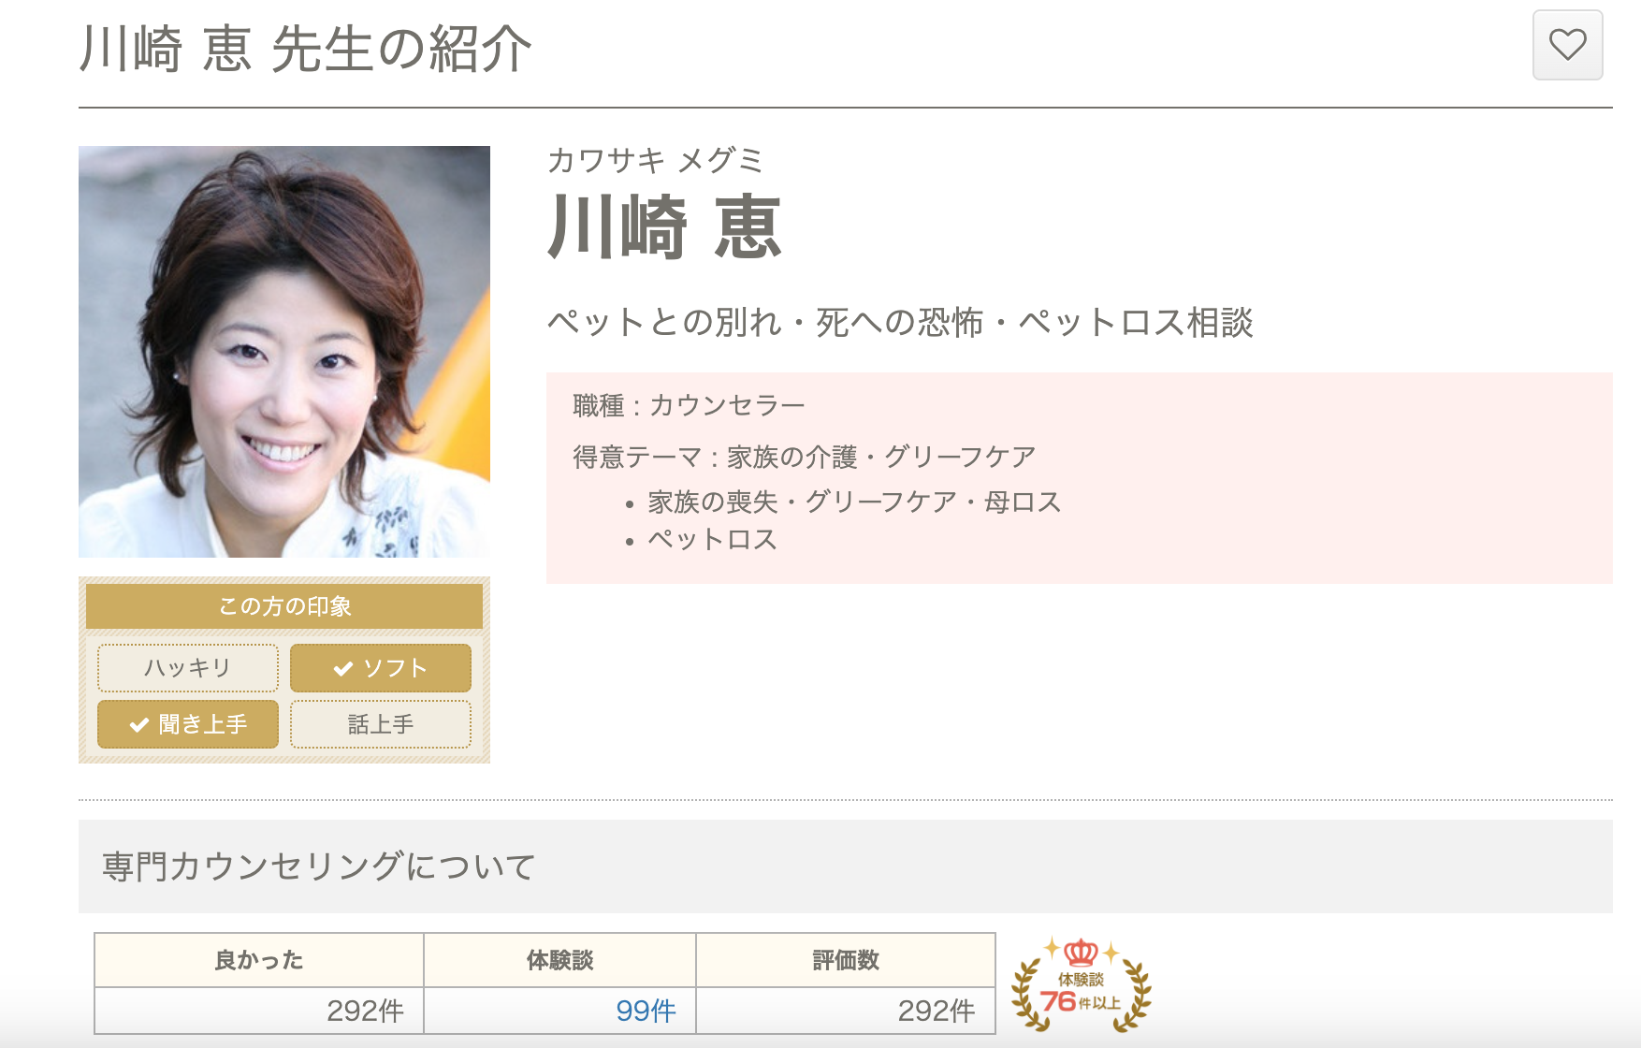This screenshot has width=1641, height=1048.
Task: Click the 体験談 76件以上 crown badge
Action: click(x=1082, y=984)
